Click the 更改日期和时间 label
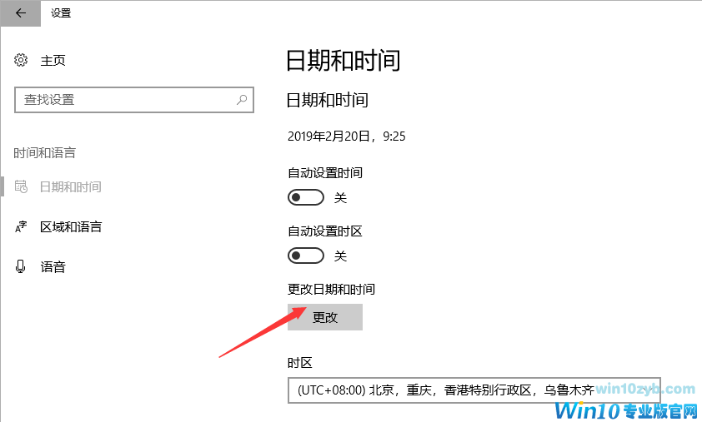Viewport: 702px width, 422px height. point(331,289)
